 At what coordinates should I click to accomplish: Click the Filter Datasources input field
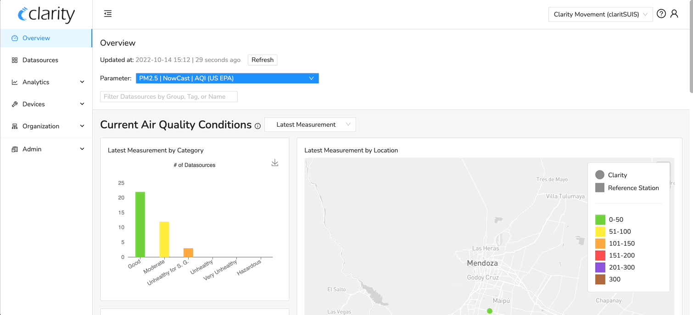tap(168, 96)
